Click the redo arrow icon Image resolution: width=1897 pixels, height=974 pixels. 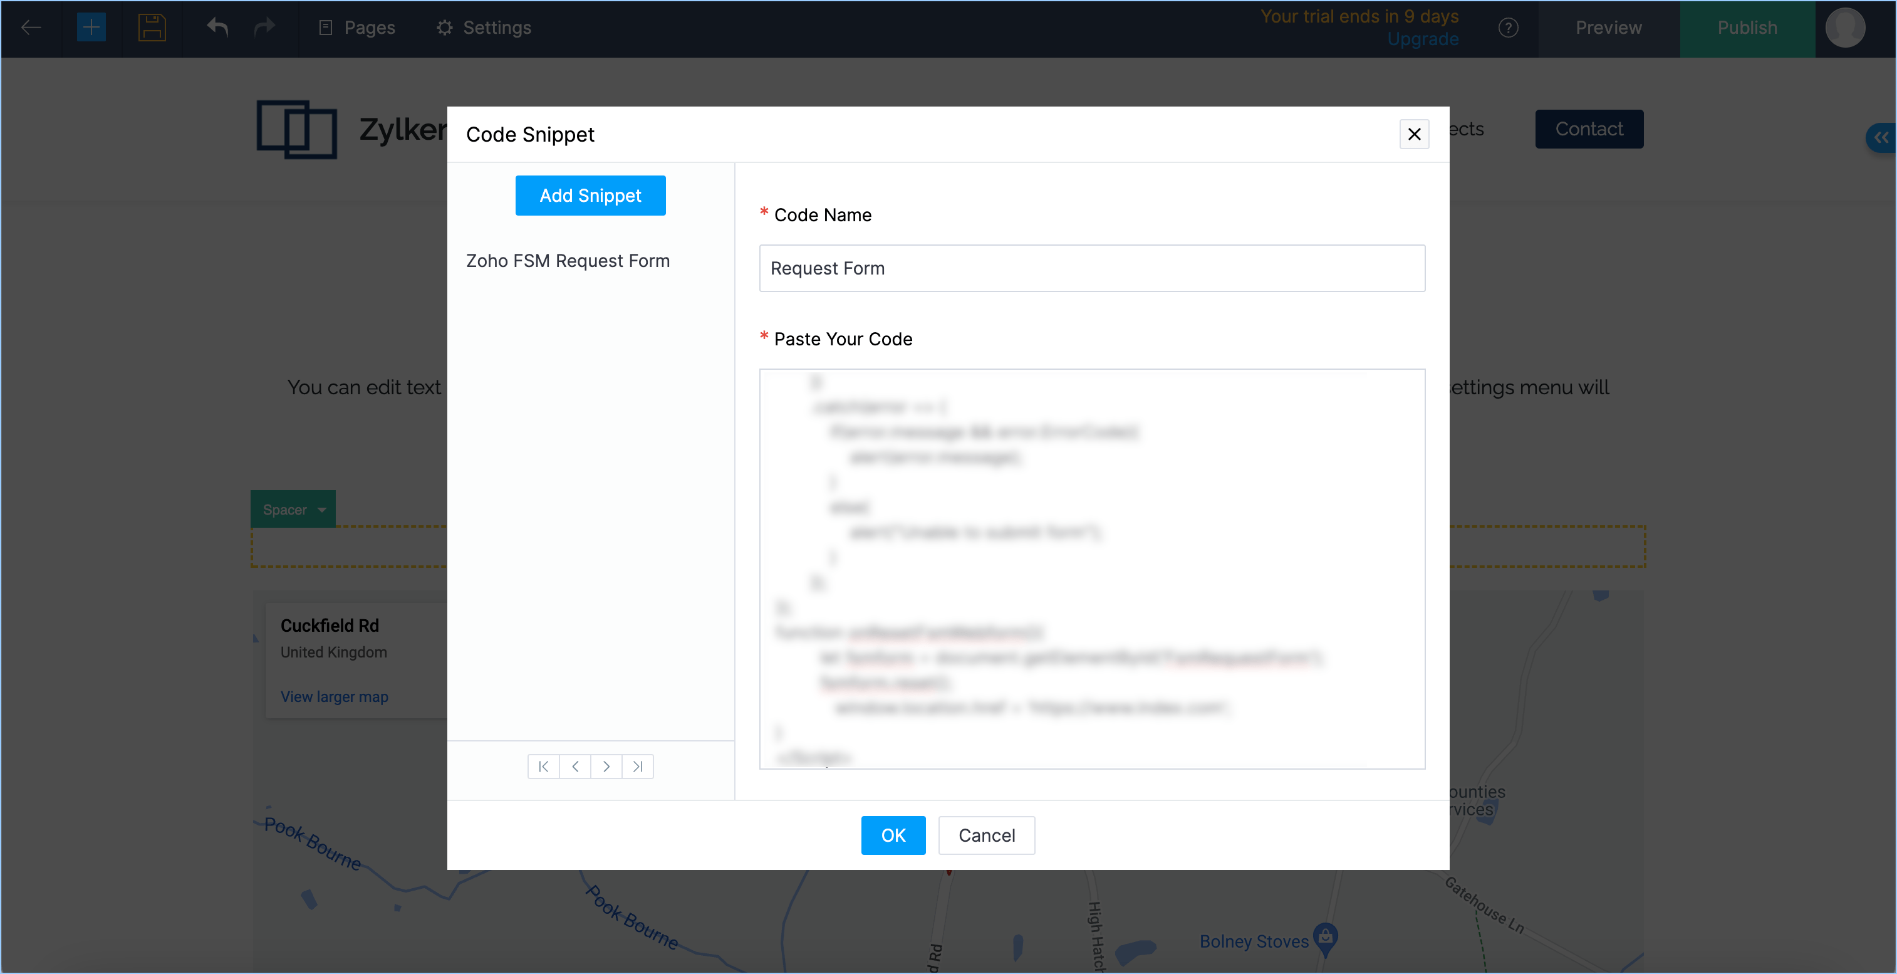(x=264, y=28)
